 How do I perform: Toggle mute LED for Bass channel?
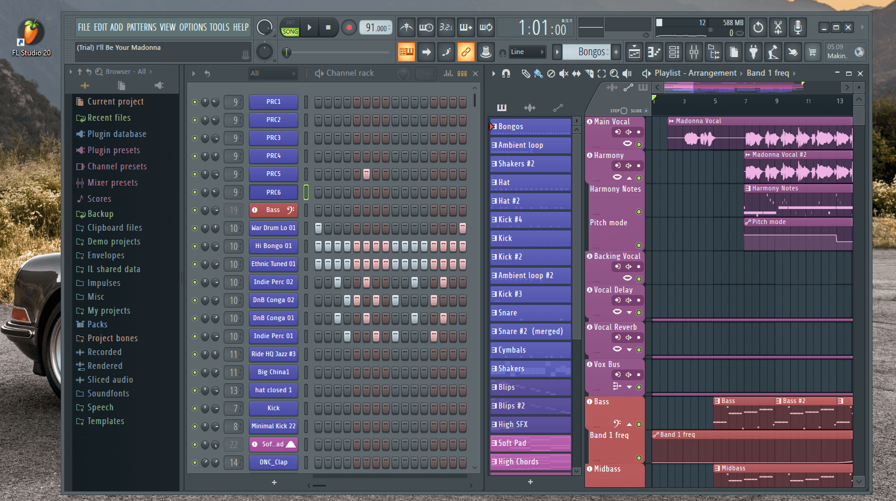point(195,210)
